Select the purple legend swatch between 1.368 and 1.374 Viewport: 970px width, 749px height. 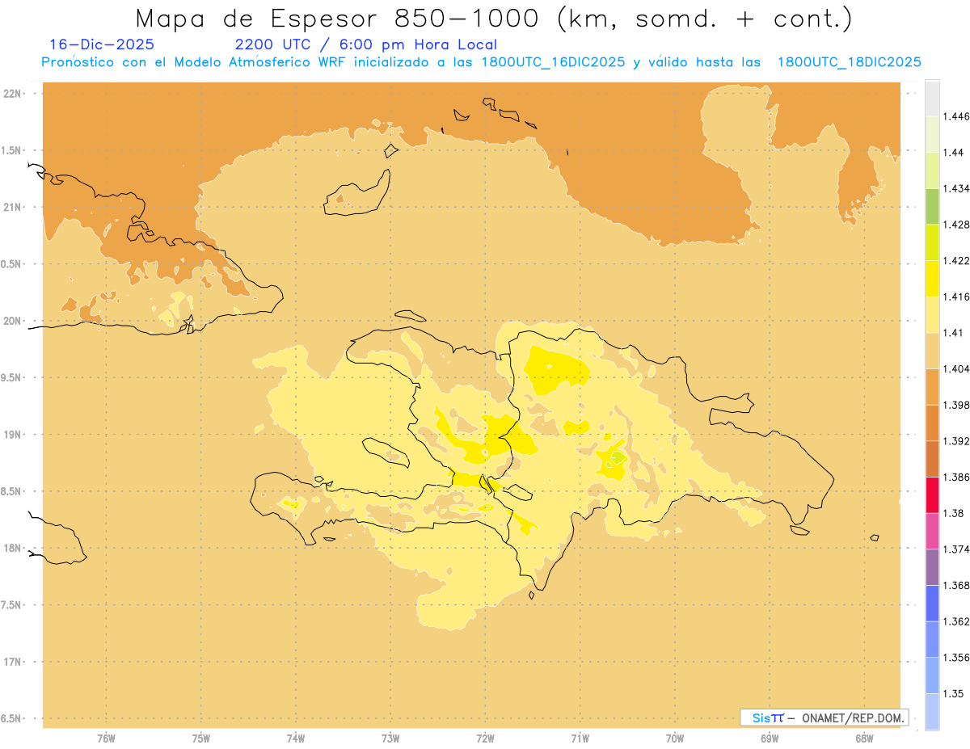pos(932,567)
